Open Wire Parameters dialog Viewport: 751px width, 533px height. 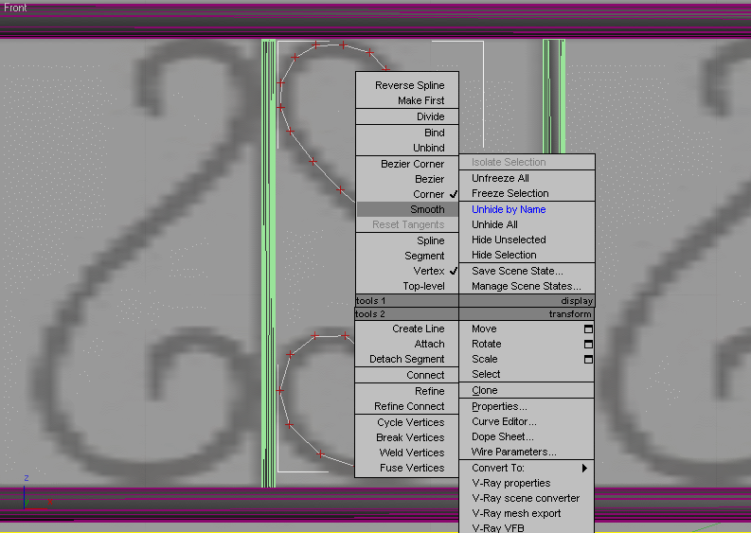point(513,453)
